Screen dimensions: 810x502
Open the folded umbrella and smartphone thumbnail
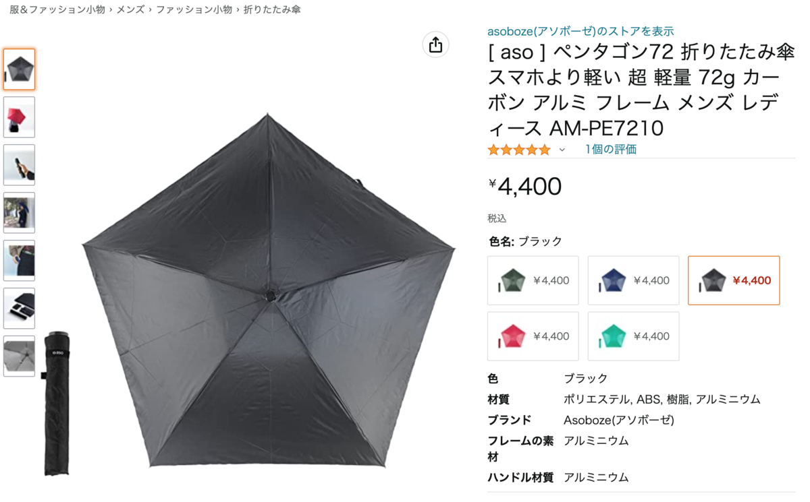pyautogui.click(x=19, y=309)
